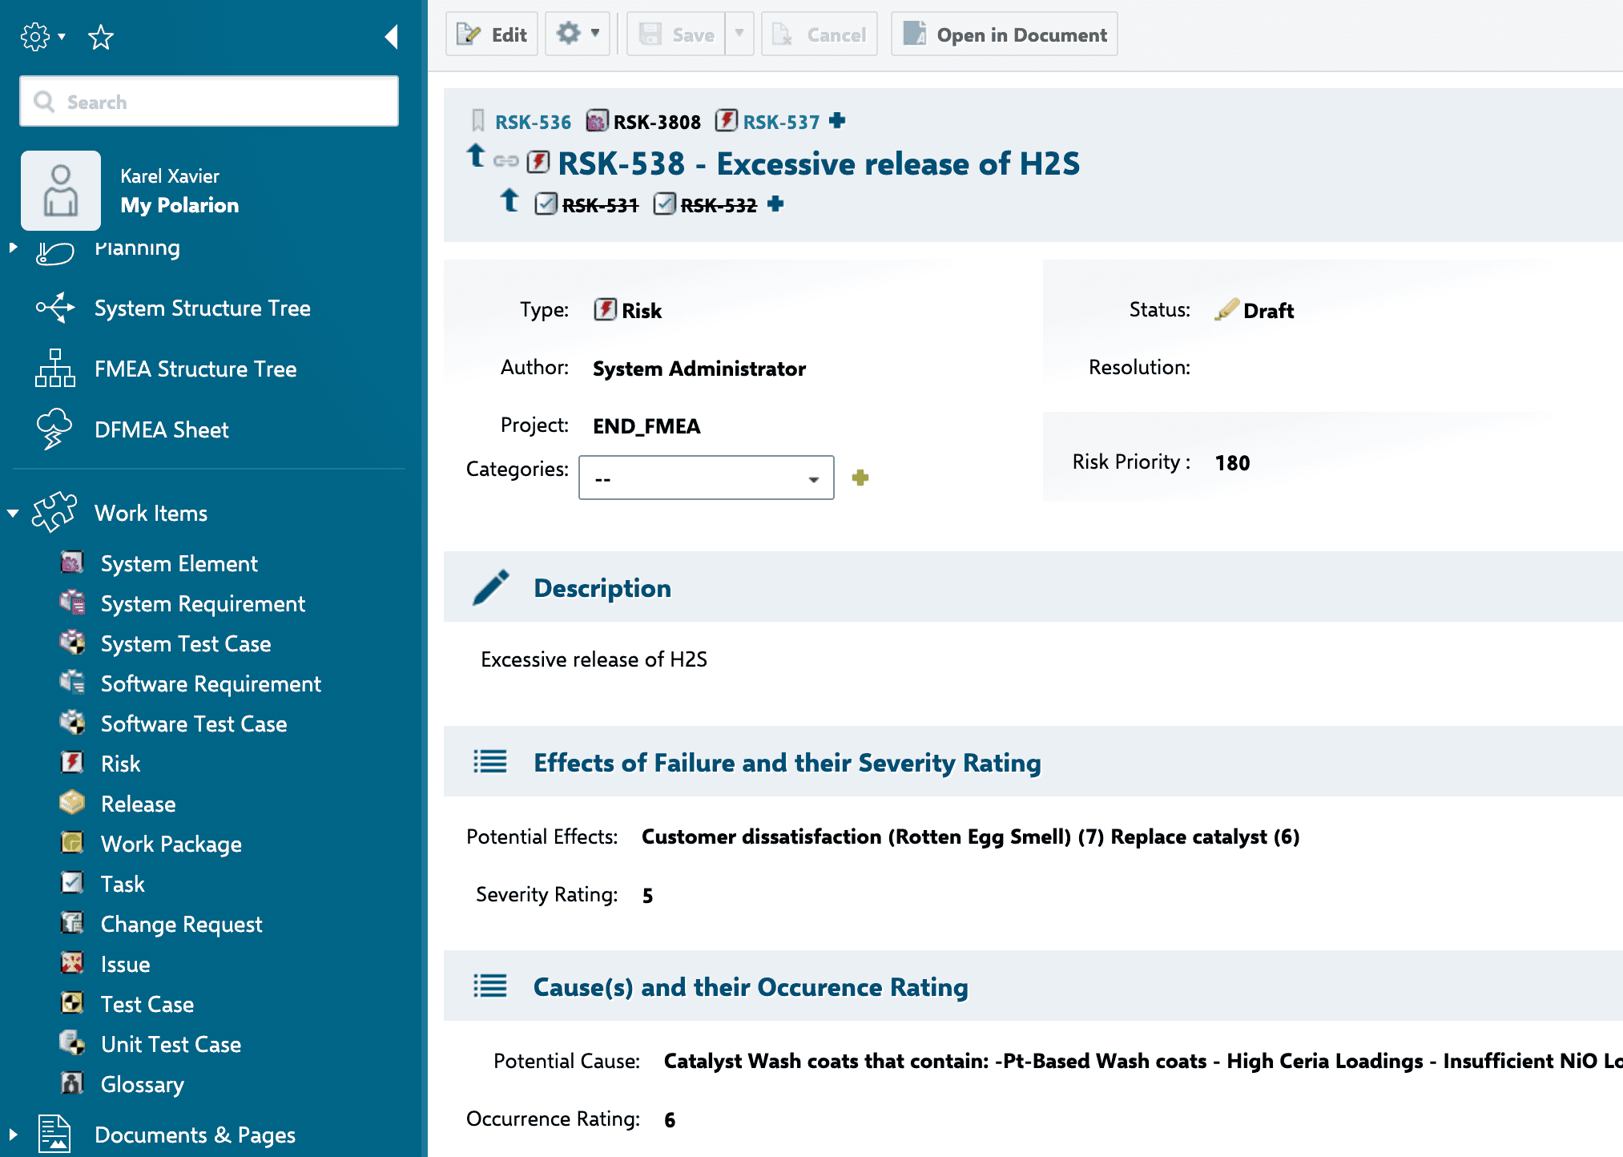The image size is (1623, 1157).
Task: Click the Edit button
Action: pos(492,34)
